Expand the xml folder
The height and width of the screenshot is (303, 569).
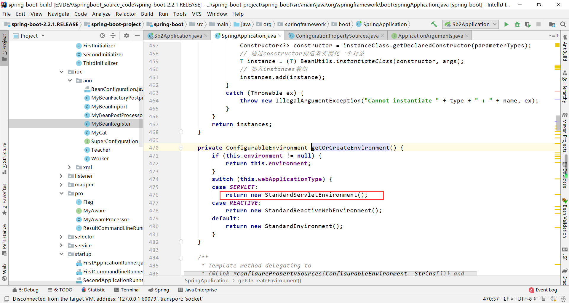(70, 167)
